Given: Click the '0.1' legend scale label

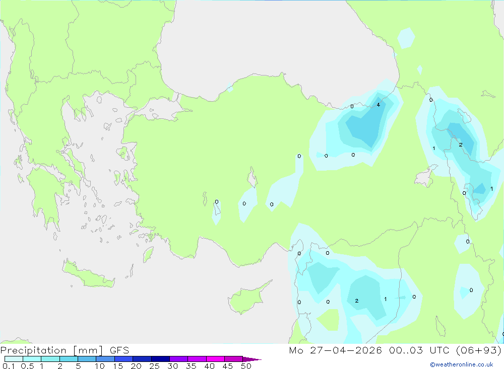Looking at the screenshot, I should click(x=9, y=366).
